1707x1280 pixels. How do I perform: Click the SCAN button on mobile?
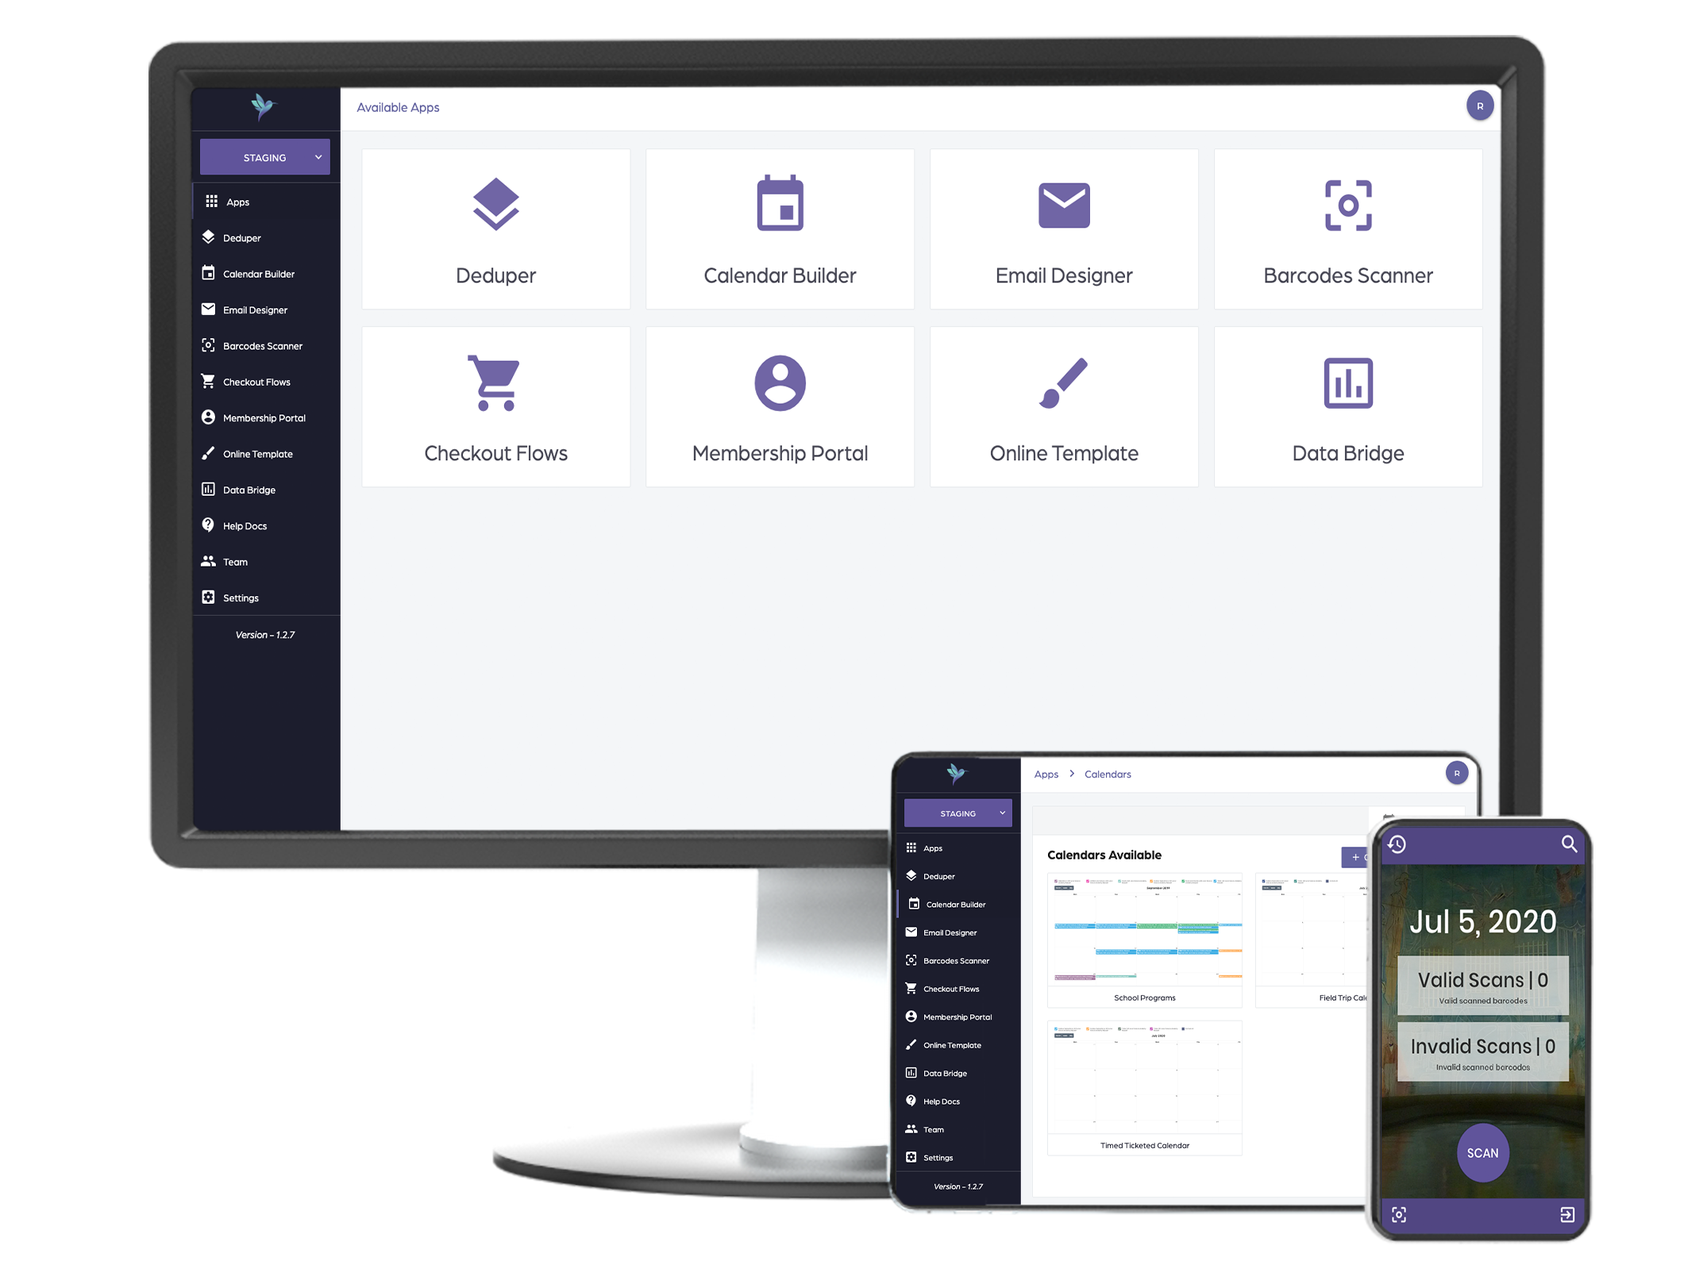[x=1481, y=1152]
